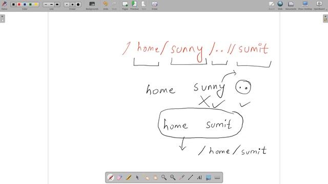Select the Highlighter marker tool

(129, 177)
